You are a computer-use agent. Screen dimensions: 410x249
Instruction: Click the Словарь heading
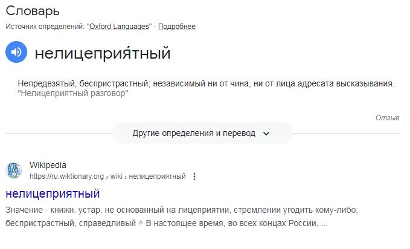(33, 11)
